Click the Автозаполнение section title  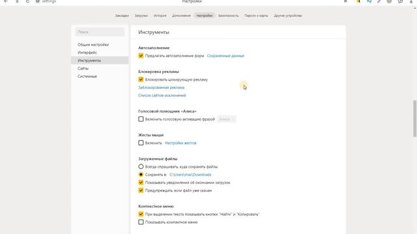click(154, 47)
